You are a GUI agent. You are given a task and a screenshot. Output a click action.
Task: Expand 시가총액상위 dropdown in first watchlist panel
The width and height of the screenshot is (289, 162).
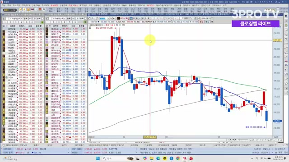click(22, 18)
